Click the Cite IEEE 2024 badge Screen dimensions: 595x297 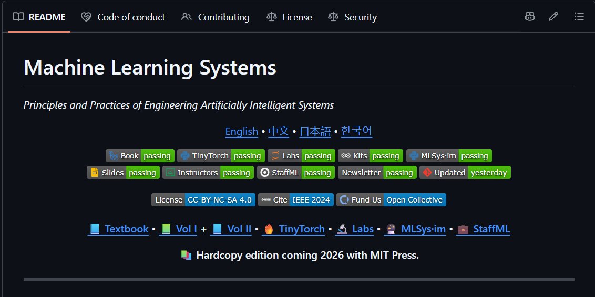coord(296,199)
